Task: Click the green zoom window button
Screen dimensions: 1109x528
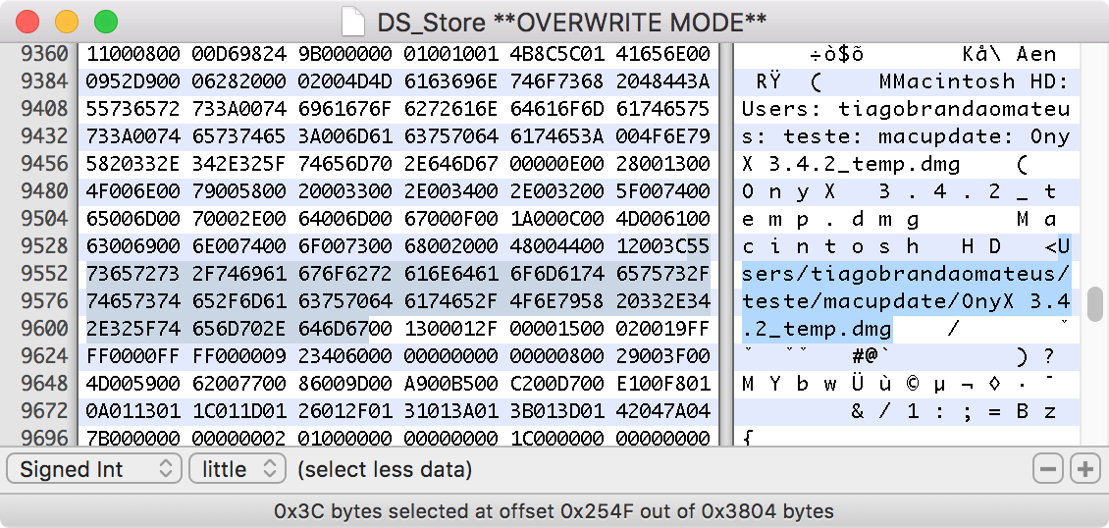Action: click(x=105, y=22)
